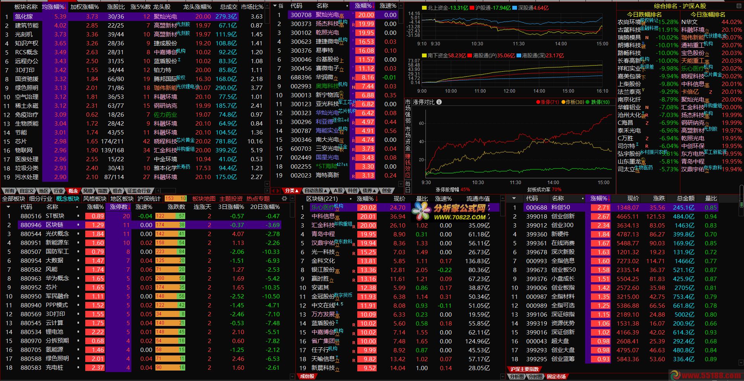Screen dimensions: 744x381
Task: Expand the 自动选股▲ tab menu
Action: pyautogui.click(x=316, y=191)
